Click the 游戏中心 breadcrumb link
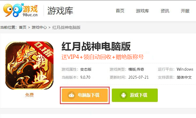This screenshot has width=196, height=118. coord(39,27)
